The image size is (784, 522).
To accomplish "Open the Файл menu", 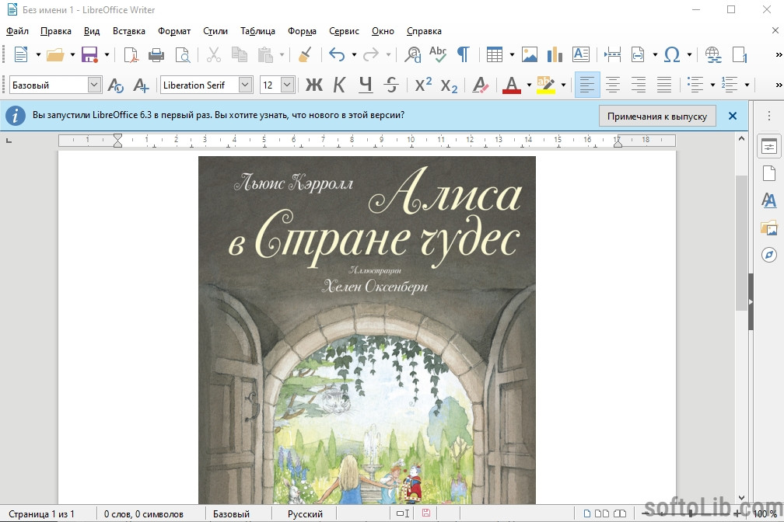I will pyautogui.click(x=17, y=31).
